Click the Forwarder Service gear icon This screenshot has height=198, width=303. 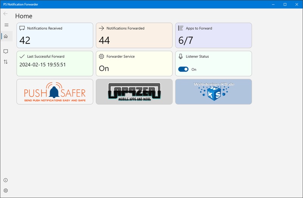pyautogui.click(x=102, y=56)
